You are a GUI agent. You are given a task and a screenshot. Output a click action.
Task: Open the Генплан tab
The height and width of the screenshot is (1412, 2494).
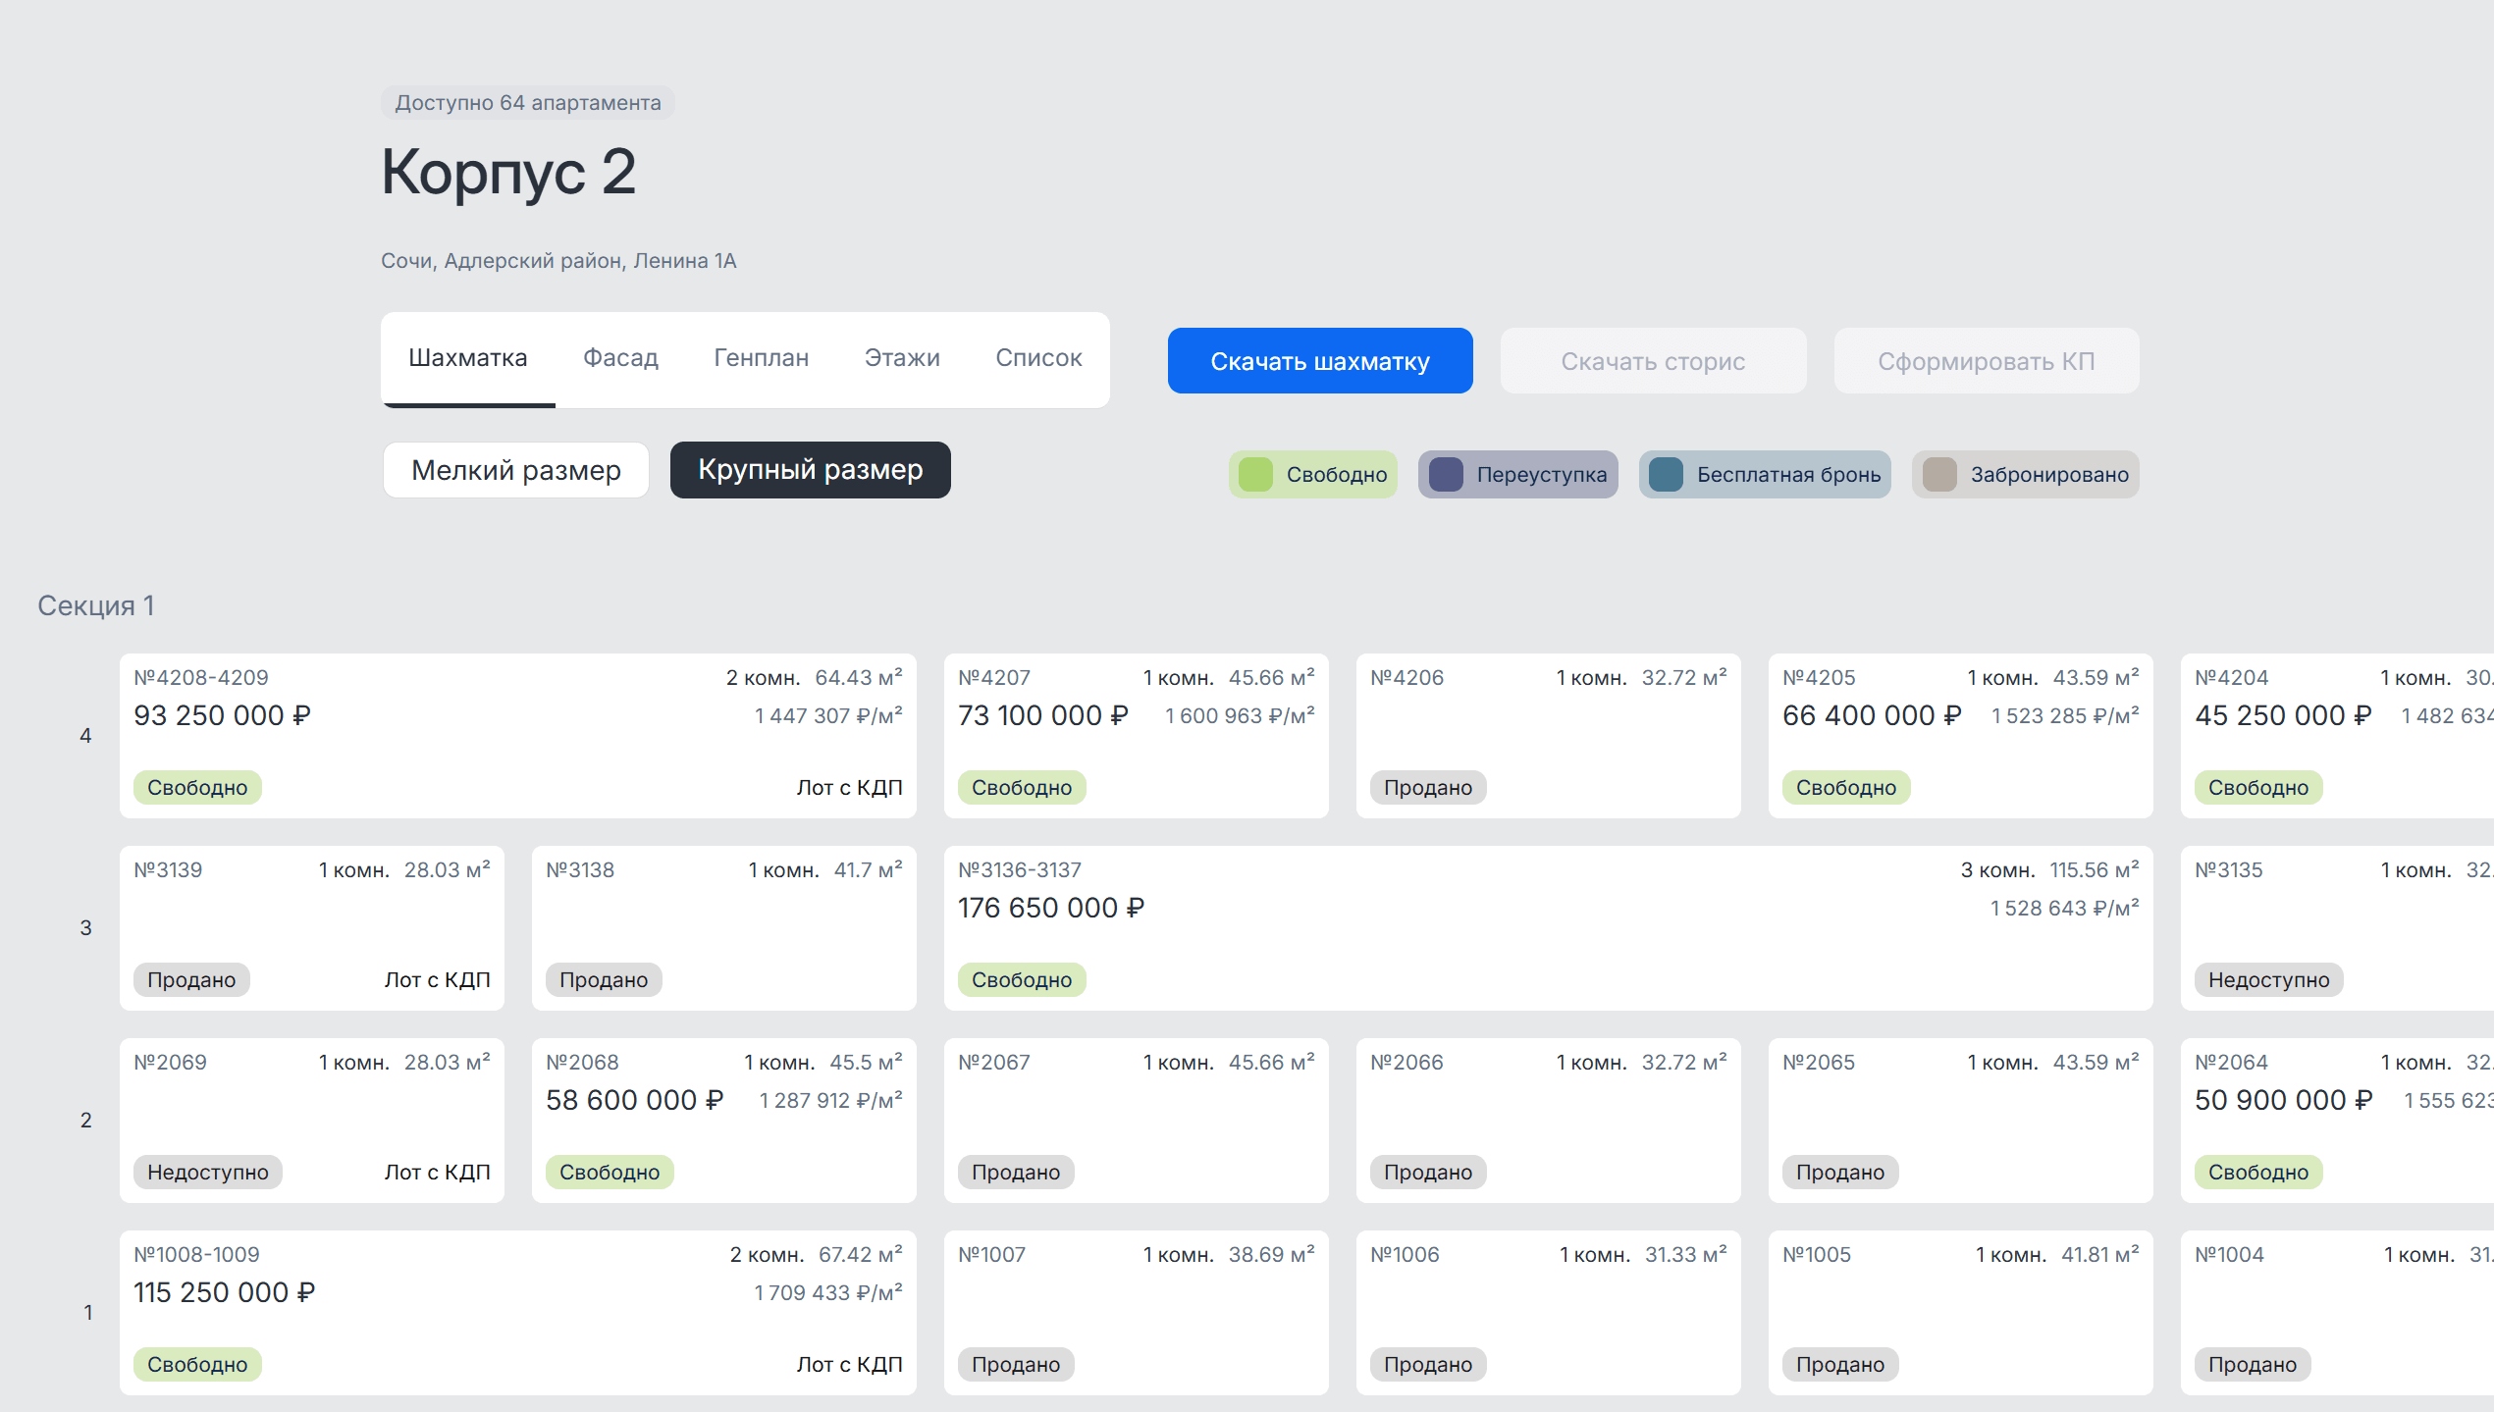pos(761,358)
